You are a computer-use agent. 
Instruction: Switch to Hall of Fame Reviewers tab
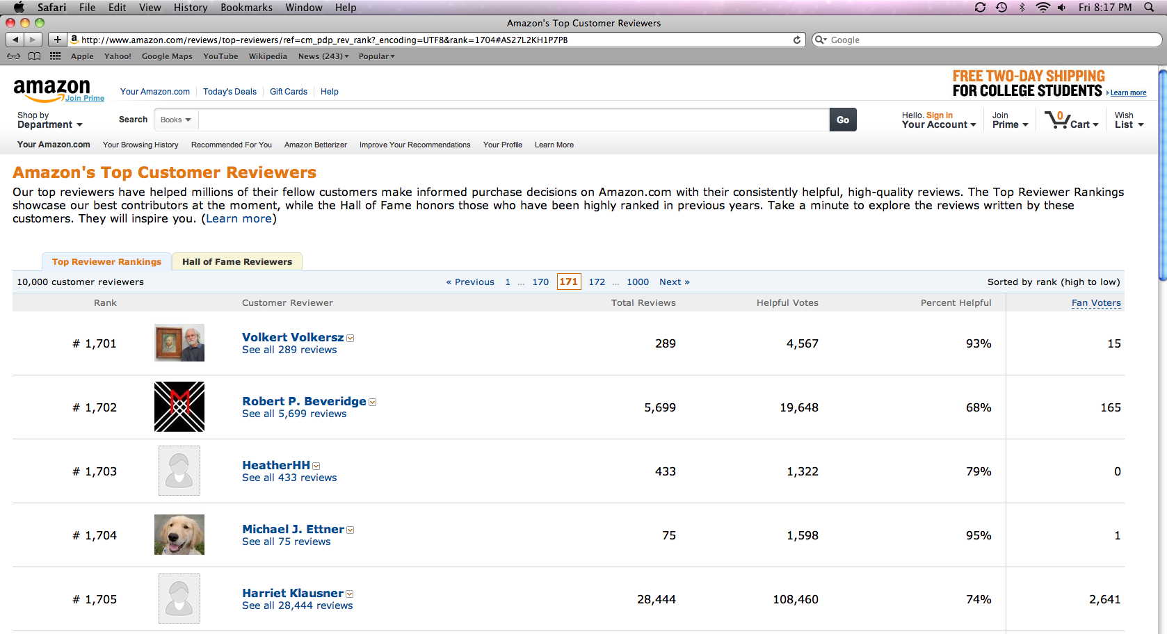point(237,261)
